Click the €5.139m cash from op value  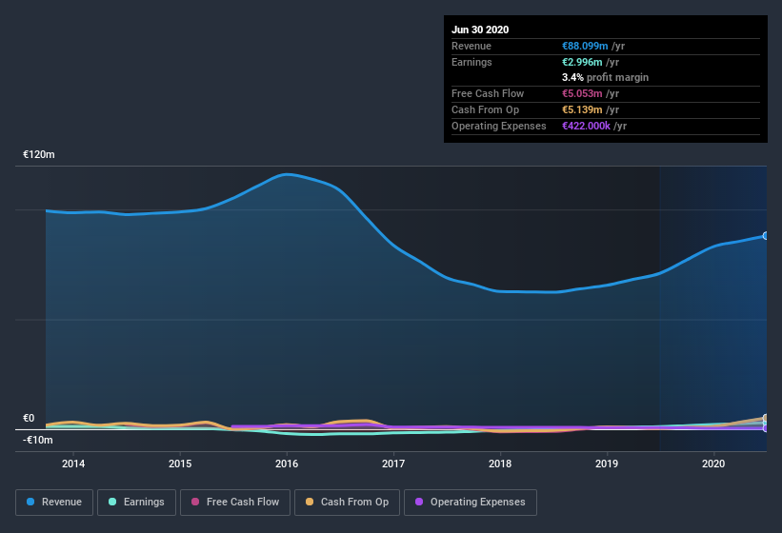pyautogui.click(x=582, y=109)
